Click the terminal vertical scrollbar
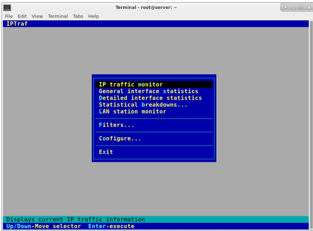 click(311, 125)
